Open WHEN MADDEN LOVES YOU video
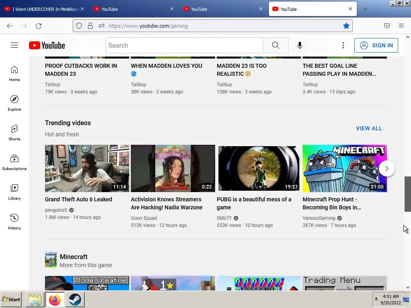Viewport: 411px width, 308px height. (x=167, y=70)
